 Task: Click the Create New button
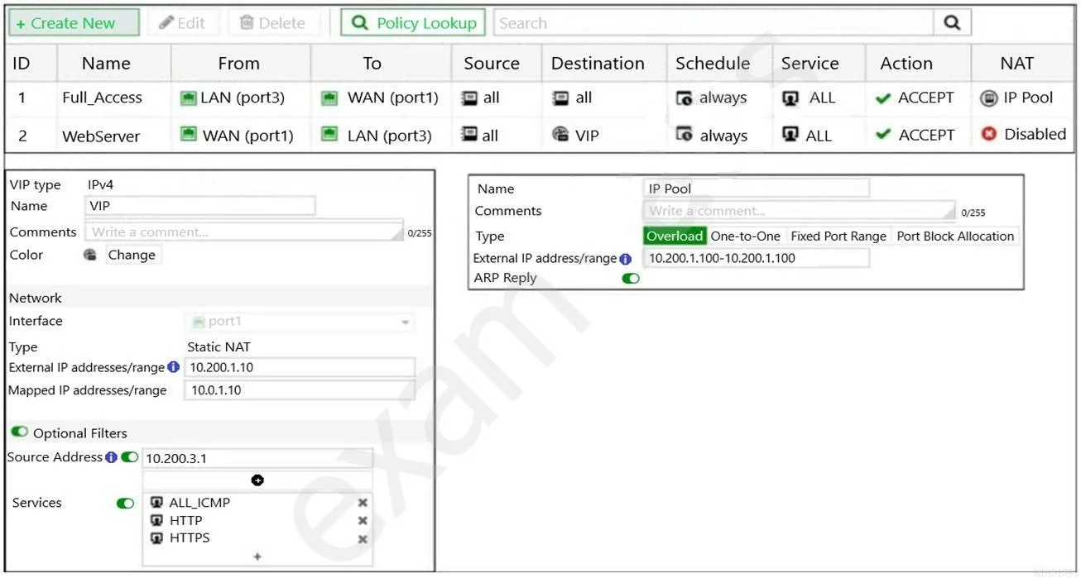tap(73, 23)
